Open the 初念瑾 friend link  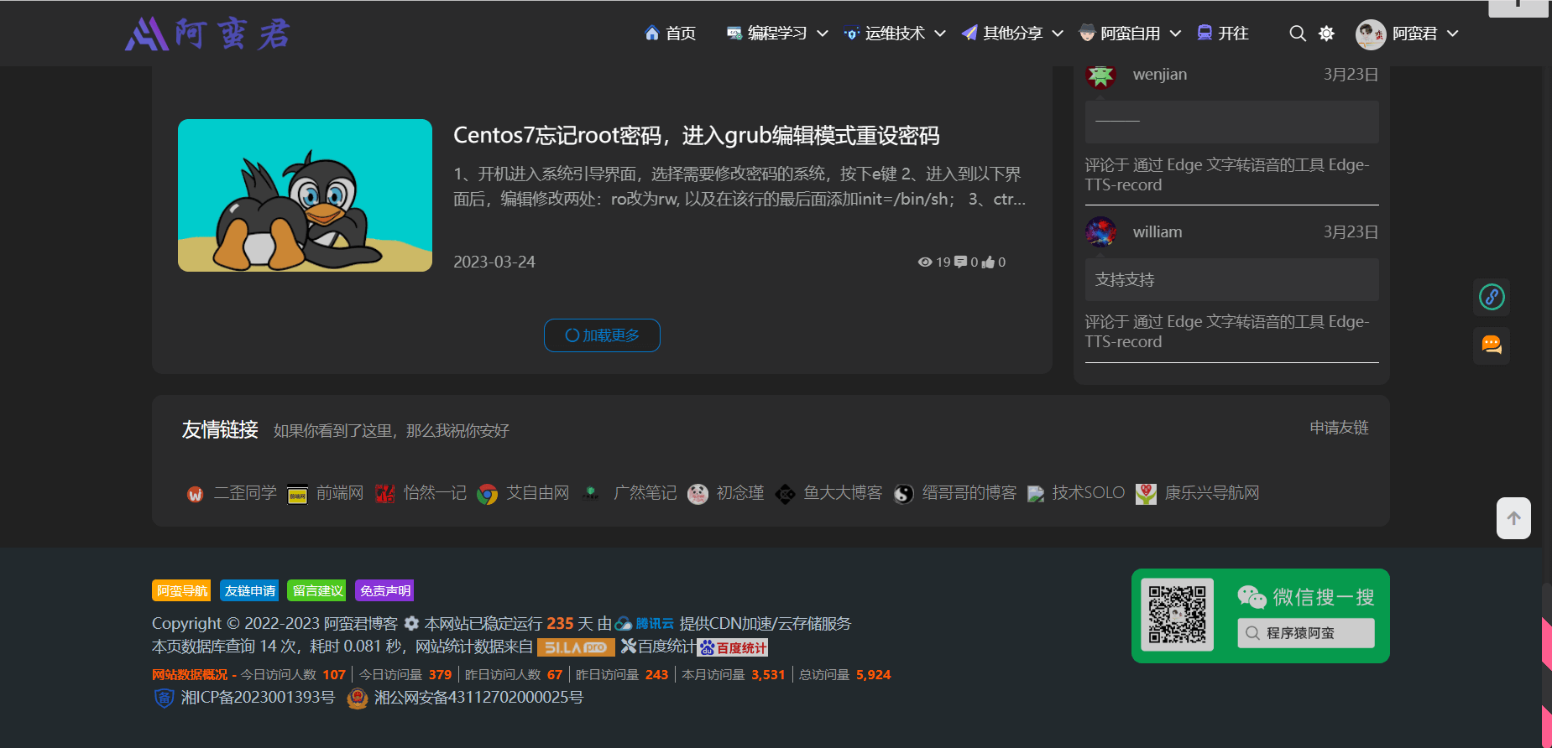[x=726, y=493]
